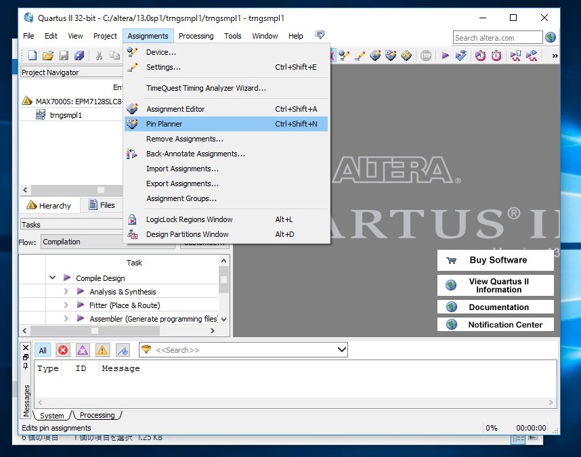Choose Device... in the Assignments menu
Image resolution: width=581 pixels, height=457 pixels.
pos(226,52)
